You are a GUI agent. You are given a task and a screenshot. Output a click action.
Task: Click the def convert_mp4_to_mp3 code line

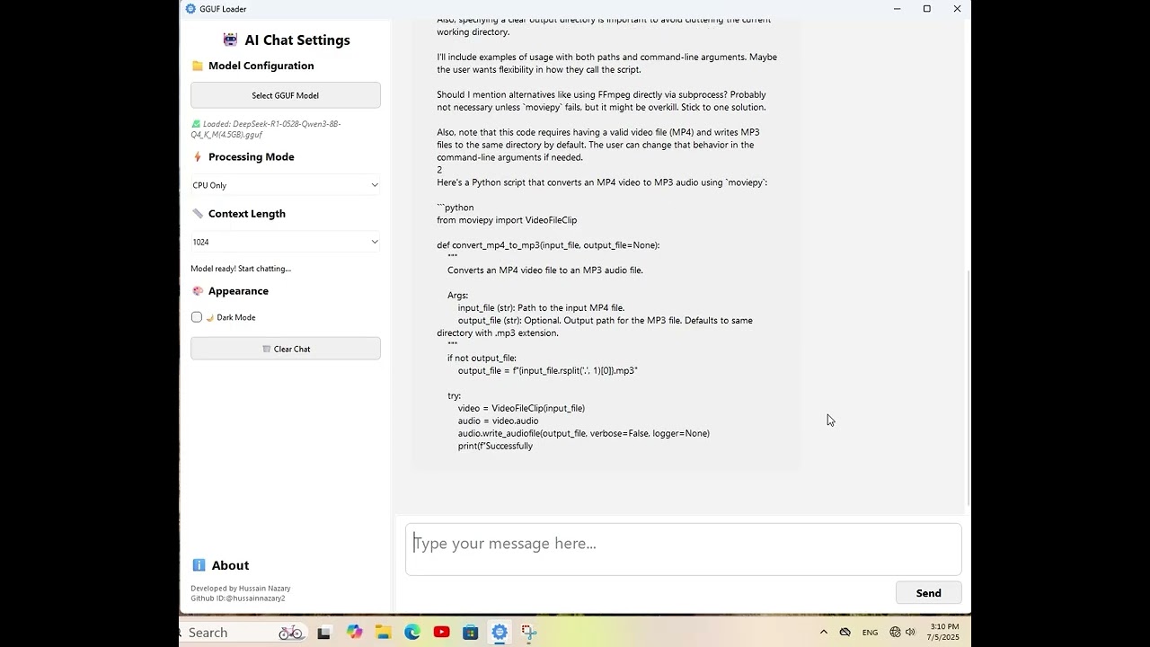click(x=548, y=245)
